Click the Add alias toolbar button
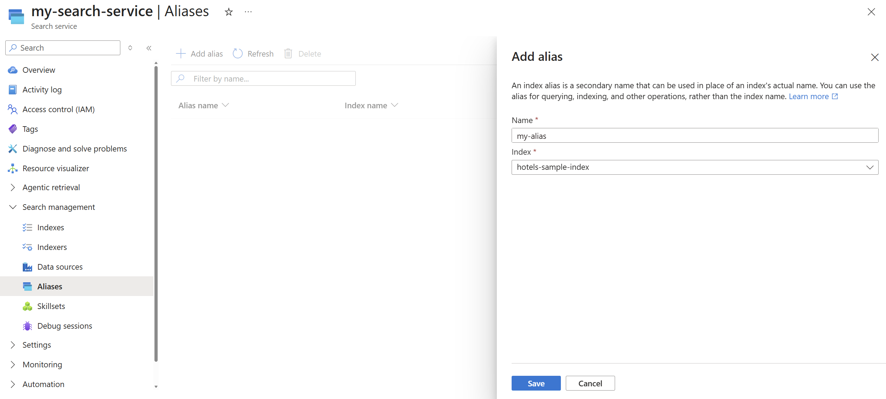This screenshot has height=399, width=886. 199,53
